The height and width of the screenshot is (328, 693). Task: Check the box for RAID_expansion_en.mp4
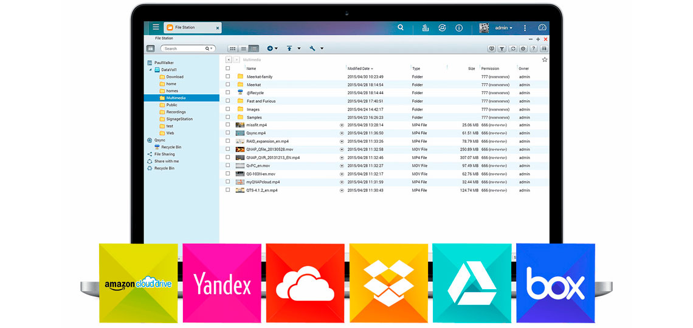point(227,142)
